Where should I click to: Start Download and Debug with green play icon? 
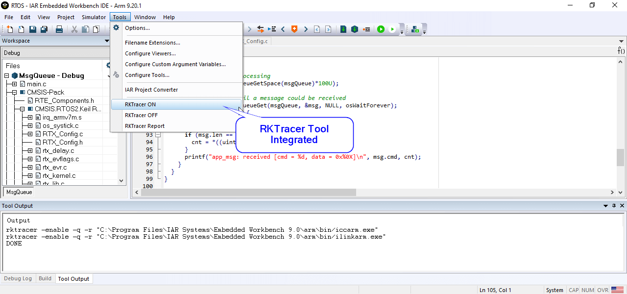click(x=381, y=29)
